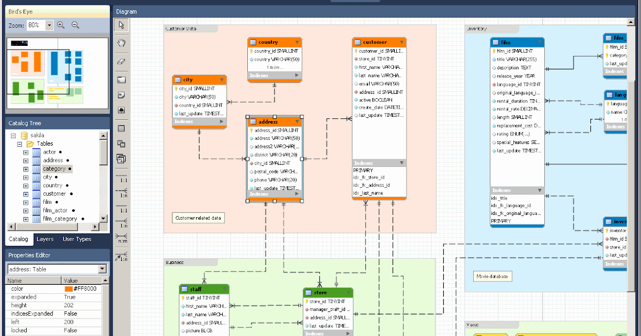Select the new table tool
The image size is (641, 336).
pyautogui.click(x=121, y=129)
